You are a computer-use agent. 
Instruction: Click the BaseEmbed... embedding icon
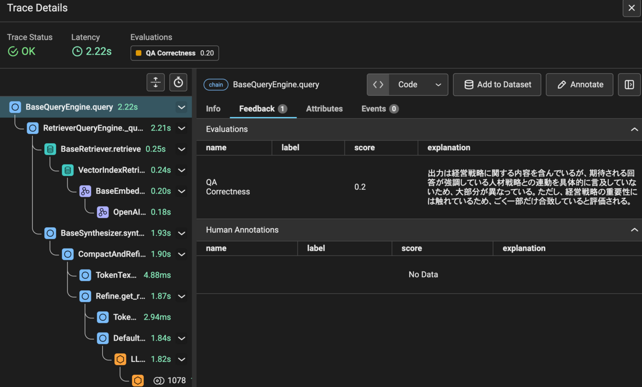point(85,191)
